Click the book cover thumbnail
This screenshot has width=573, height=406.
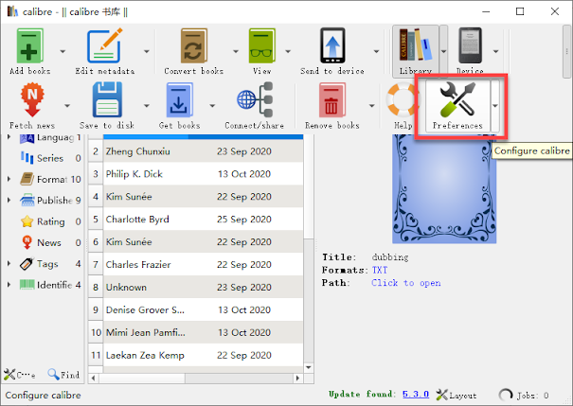tap(444, 188)
